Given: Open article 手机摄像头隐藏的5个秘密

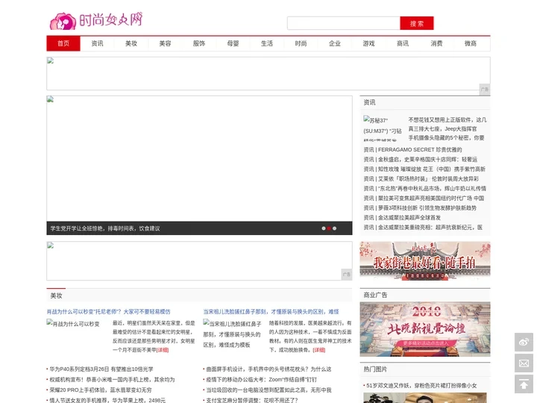Looking at the screenshot, I should click(446, 138).
